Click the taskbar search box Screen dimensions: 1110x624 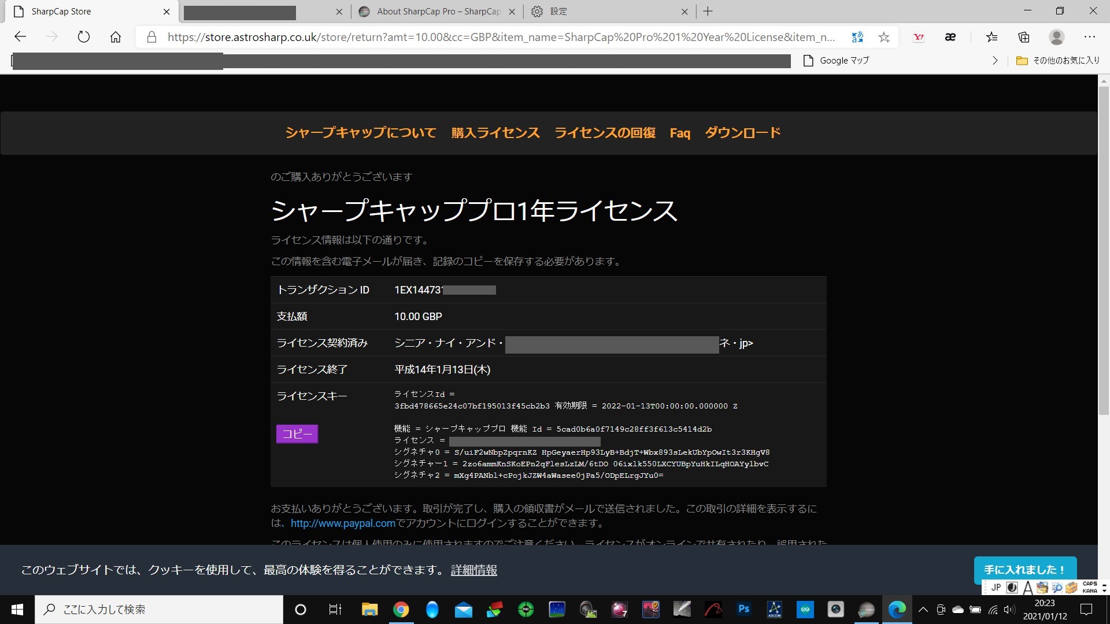pyautogui.click(x=159, y=610)
